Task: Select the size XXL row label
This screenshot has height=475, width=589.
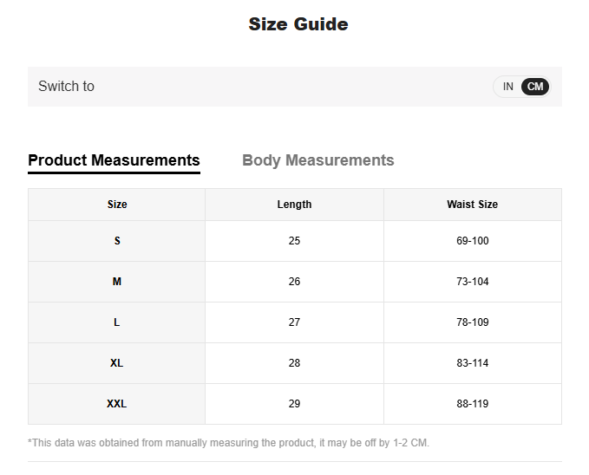Action: [117, 404]
